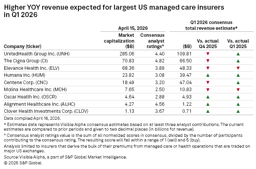The width and height of the screenshot is (256, 169).
Task: Click Cigna's green up arrow vs. Q1 2025
Action: click(238, 61)
